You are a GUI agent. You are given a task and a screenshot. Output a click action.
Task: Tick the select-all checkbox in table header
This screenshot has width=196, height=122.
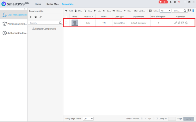pyautogui.click(x=66, y=17)
